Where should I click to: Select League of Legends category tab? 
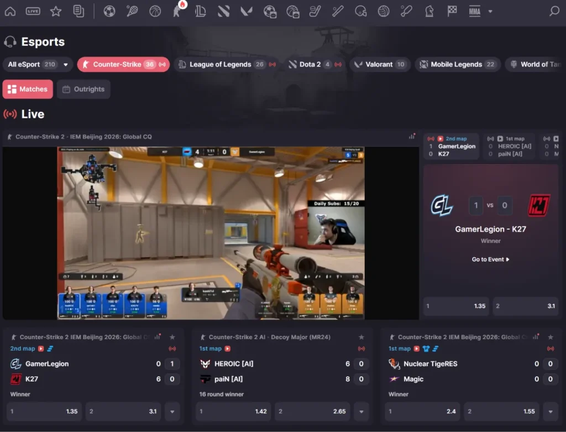pyautogui.click(x=227, y=64)
